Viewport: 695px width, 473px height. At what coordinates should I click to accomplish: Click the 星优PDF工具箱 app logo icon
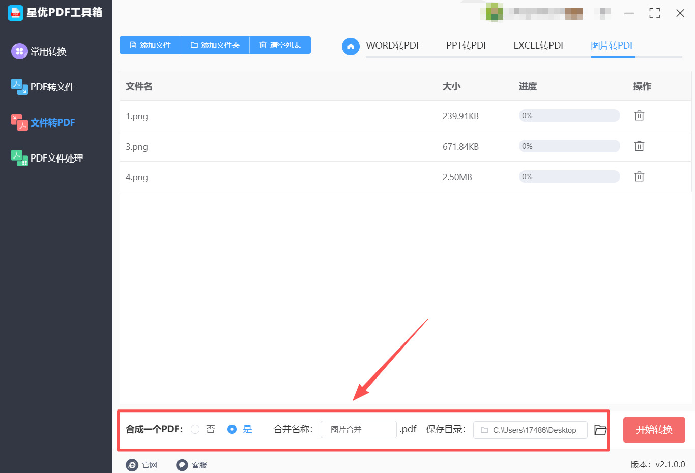15,13
